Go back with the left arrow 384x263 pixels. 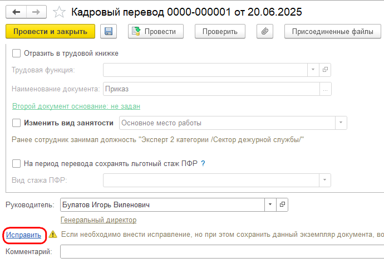(x=16, y=12)
